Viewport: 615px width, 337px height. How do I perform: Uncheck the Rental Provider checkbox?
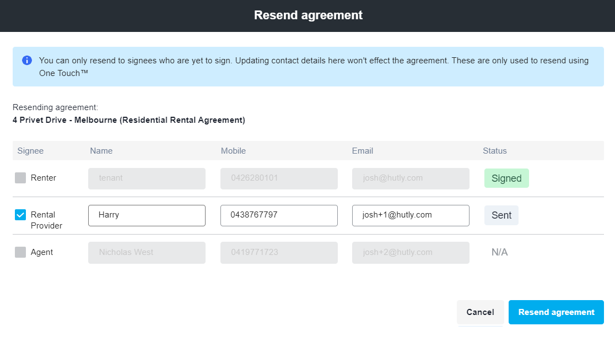[x=20, y=215]
